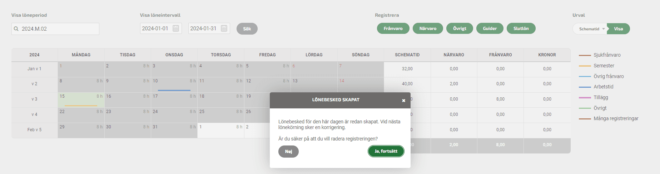660x174 pixels.
Task: Click the Visa löneperiod input field
Action: [x=55, y=29]
